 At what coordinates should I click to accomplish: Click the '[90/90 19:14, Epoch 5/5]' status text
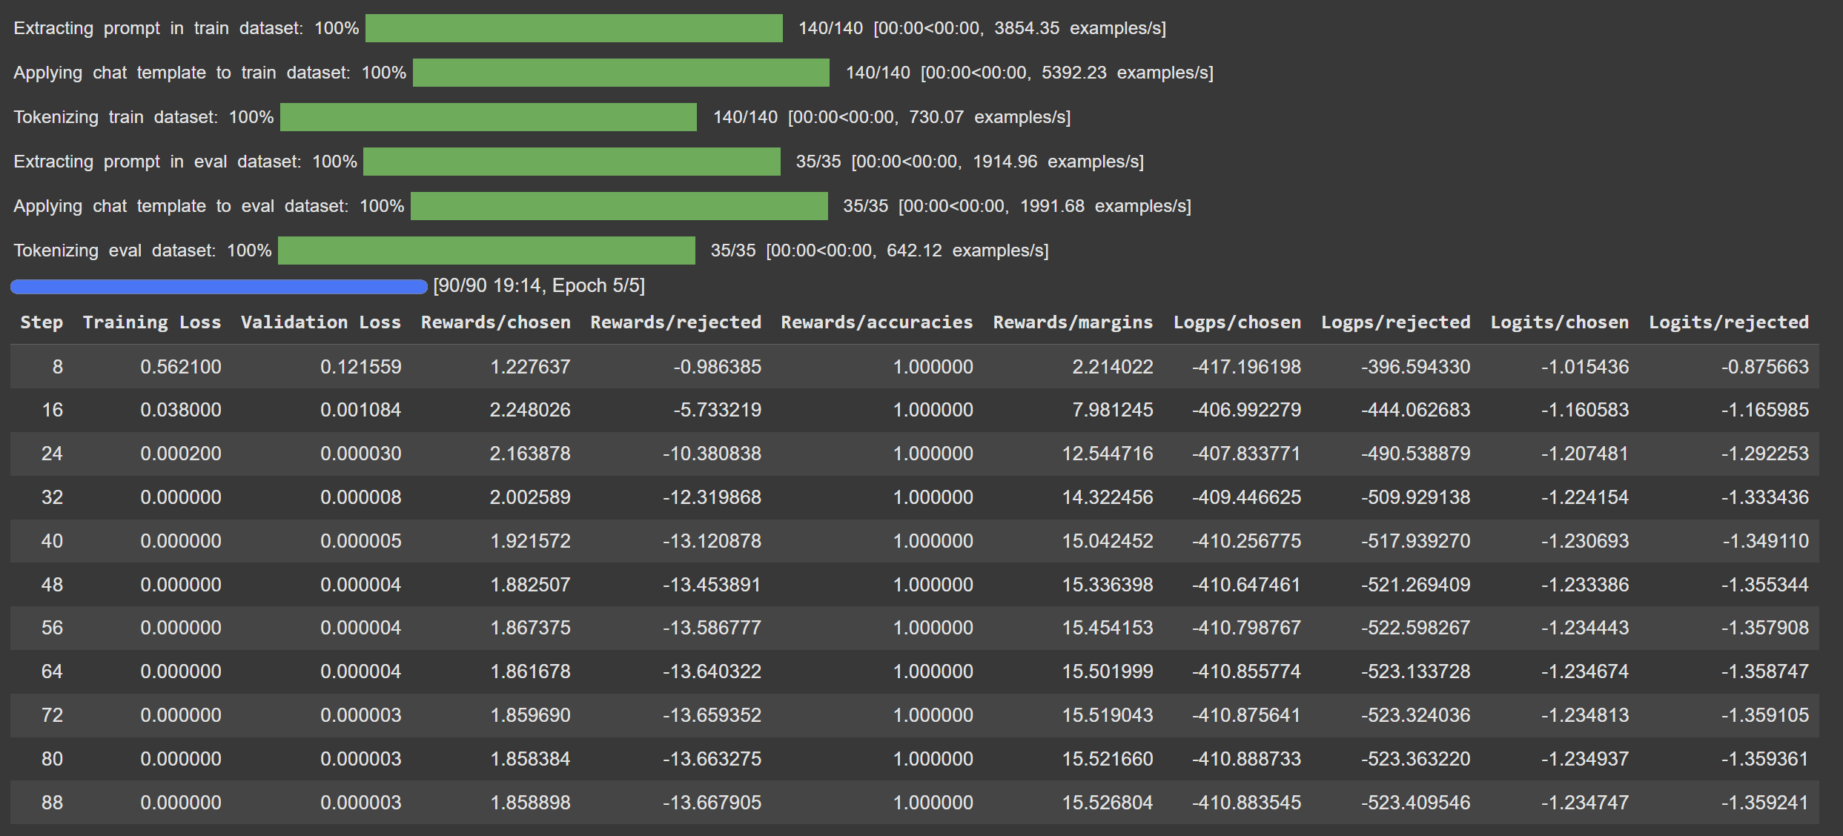point(539,286)
